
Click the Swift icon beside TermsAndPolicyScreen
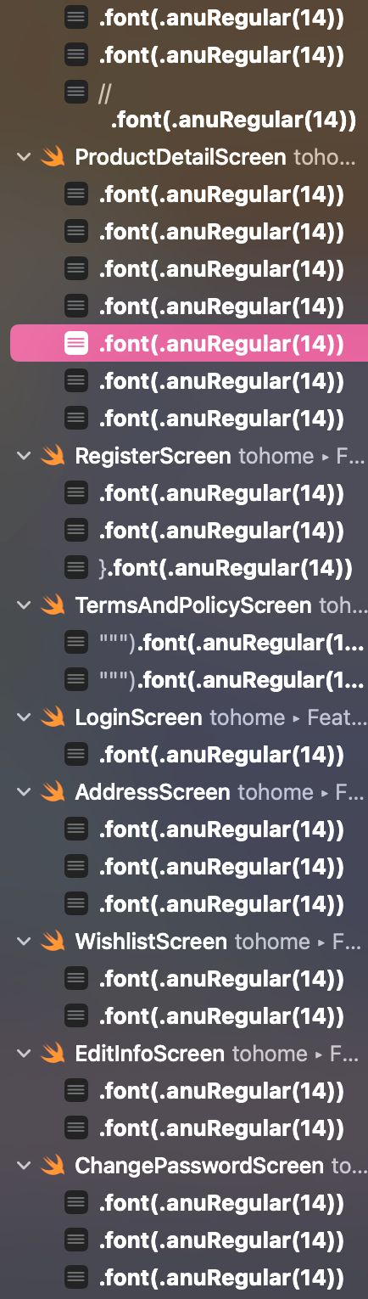point(53,605)
